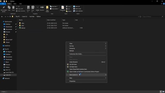Viewport: 165px width, 93px height.
Task: Click Copy path in the ribbon
Action: click(20, 9)
